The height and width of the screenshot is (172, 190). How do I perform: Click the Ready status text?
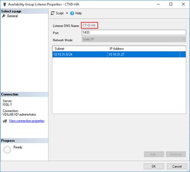click(18, 147)
